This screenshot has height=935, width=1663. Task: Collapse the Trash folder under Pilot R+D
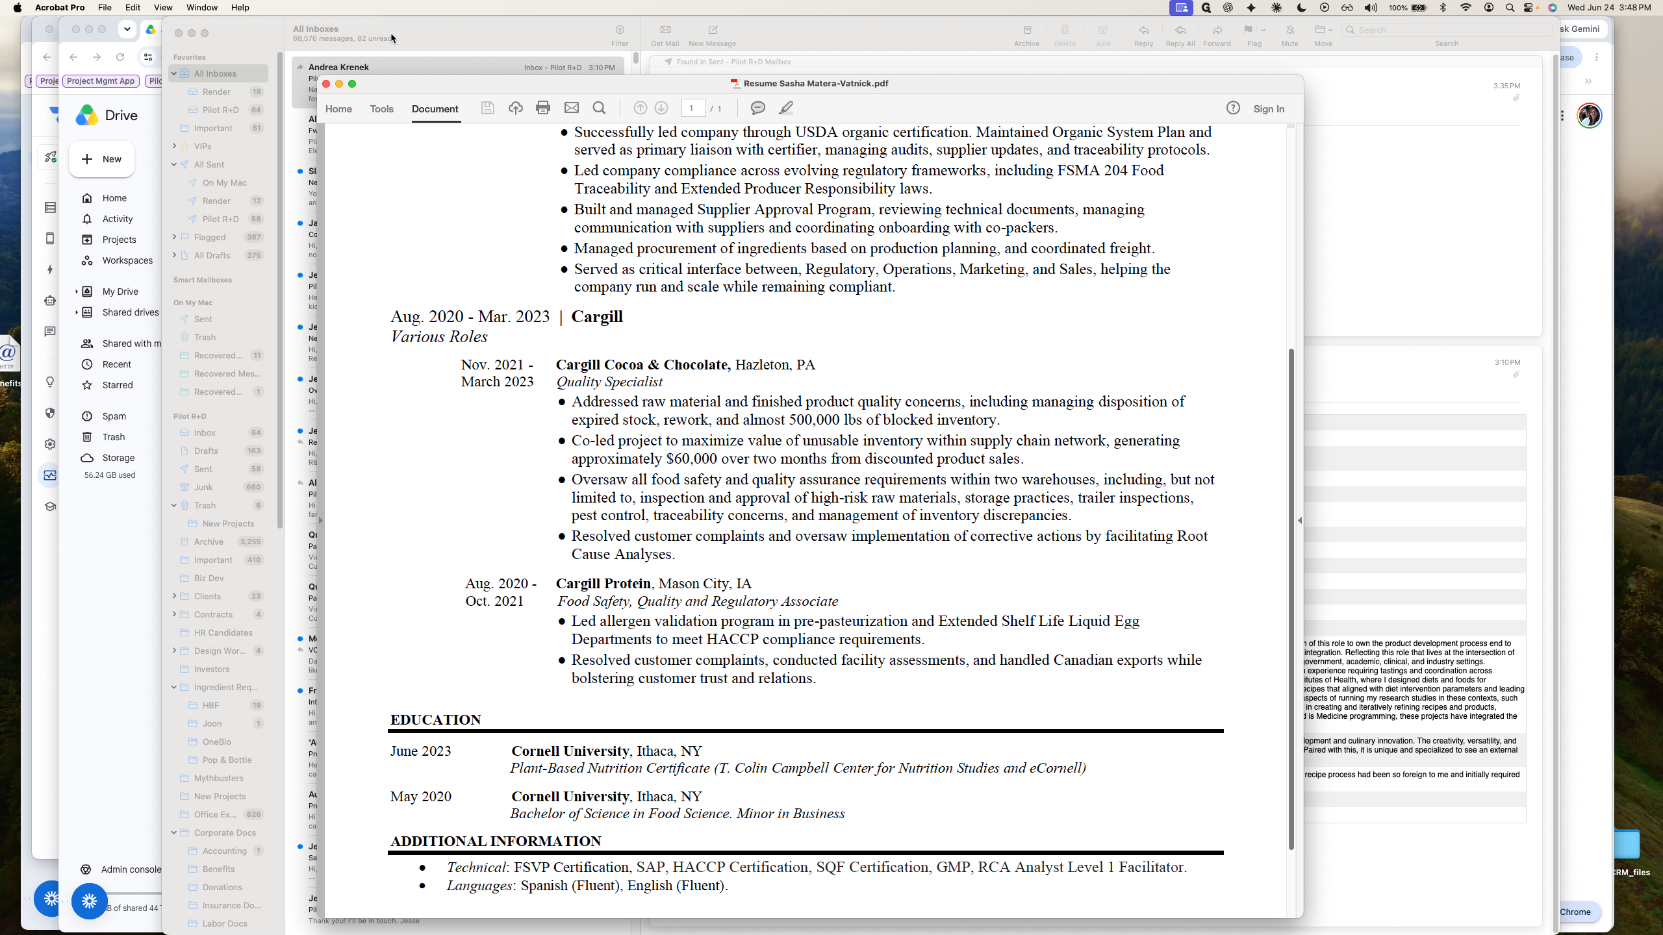(x=174, y=505)
